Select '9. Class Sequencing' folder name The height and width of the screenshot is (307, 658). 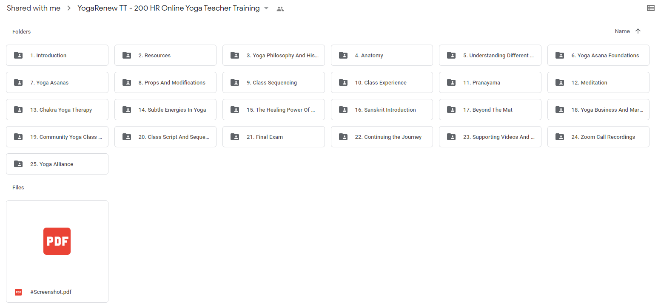coord(272,83)
